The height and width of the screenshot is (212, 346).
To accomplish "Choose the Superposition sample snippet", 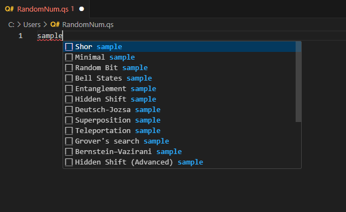I will [x=179, y=120].
